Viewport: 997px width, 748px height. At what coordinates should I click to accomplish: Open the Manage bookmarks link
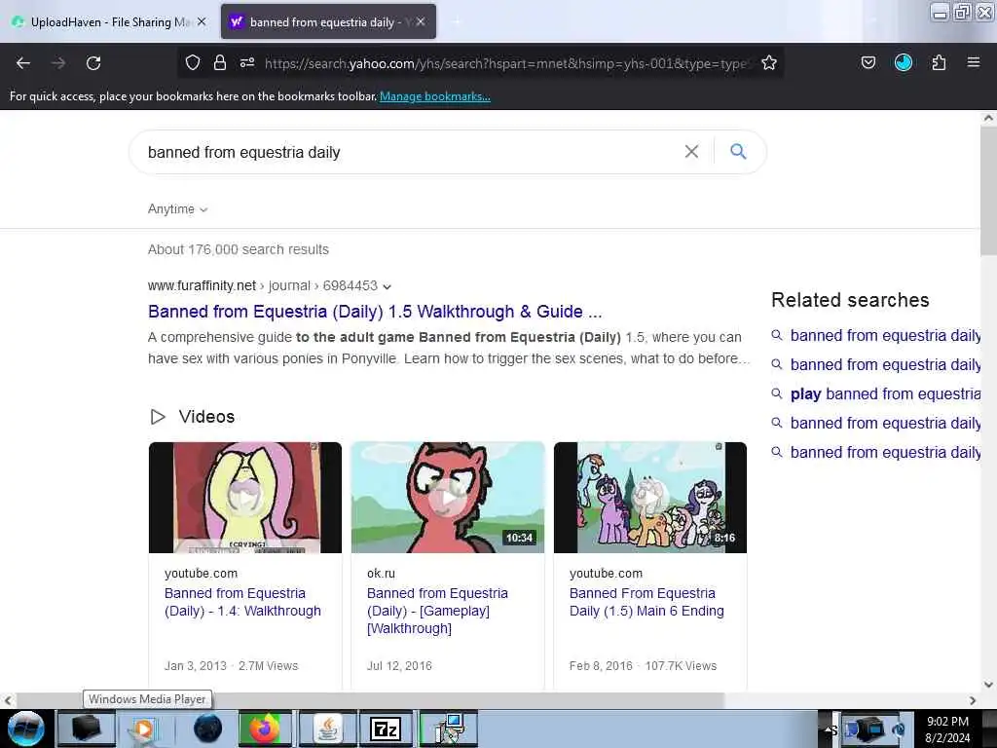point(435,96)
